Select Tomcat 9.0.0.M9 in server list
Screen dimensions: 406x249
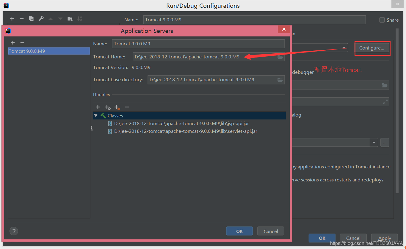pos(49,51)
